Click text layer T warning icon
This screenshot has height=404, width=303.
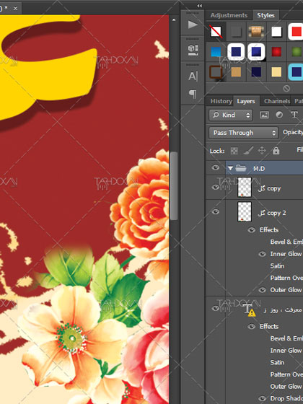[249, 310]
